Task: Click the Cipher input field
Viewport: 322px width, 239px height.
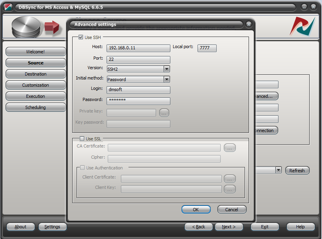Action: point(164,159)
